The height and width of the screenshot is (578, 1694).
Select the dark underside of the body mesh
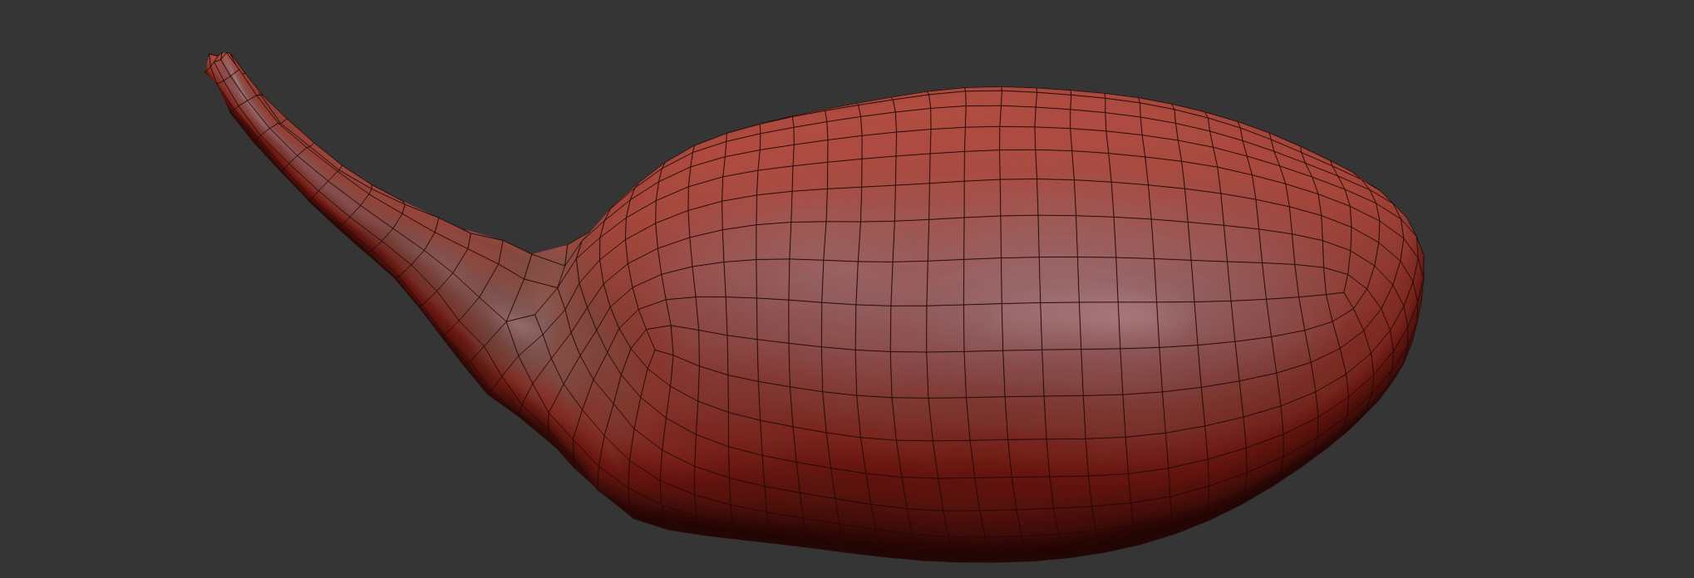956,531
